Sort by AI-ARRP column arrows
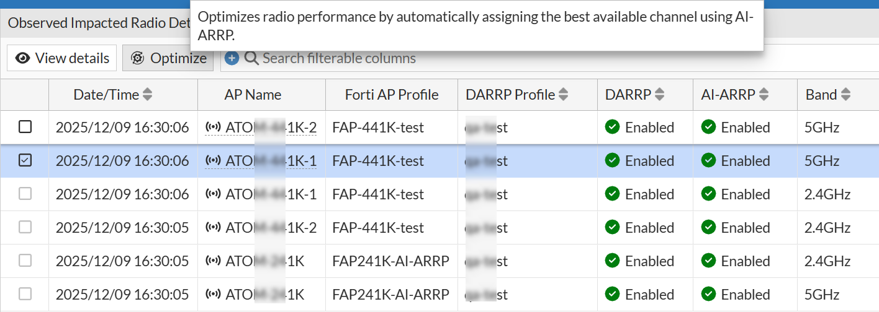The width and height of the screenshot is (879, 312). pos(764,95)
